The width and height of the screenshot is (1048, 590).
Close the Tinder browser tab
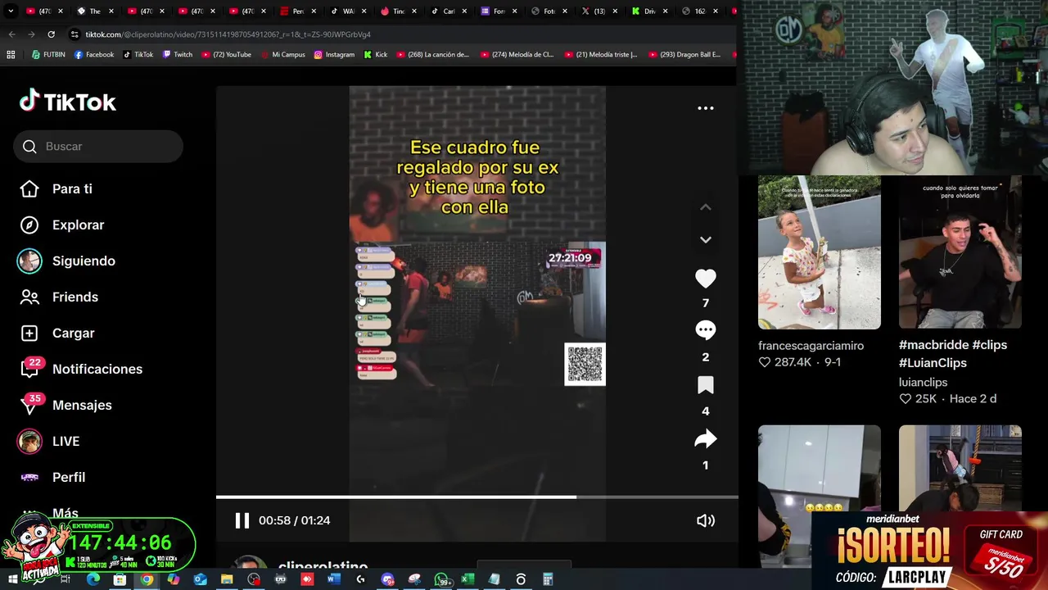413,11
